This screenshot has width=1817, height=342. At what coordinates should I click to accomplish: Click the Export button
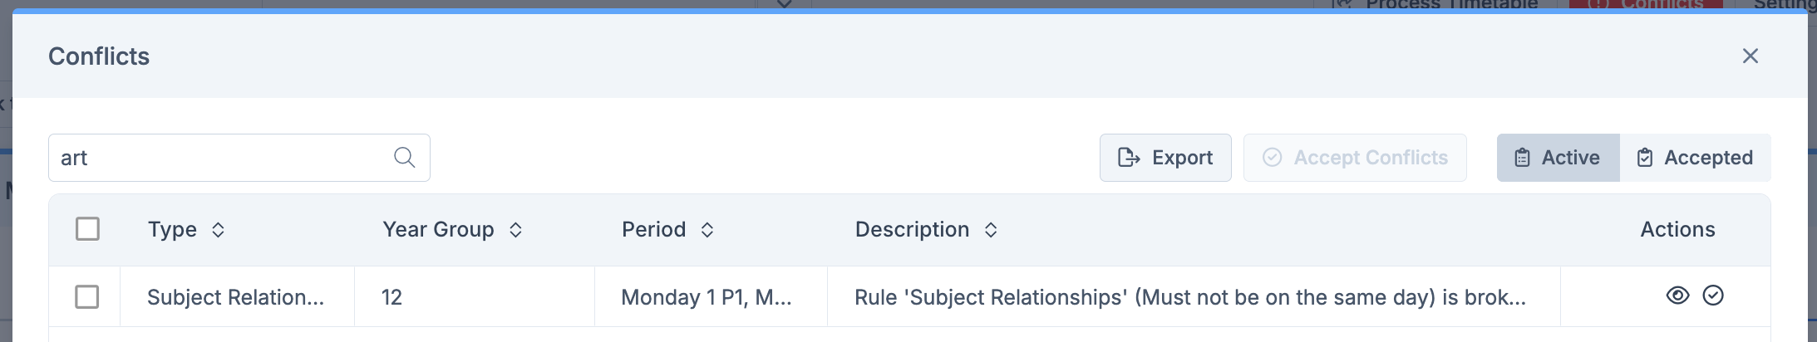click(x=1165, y=158)
